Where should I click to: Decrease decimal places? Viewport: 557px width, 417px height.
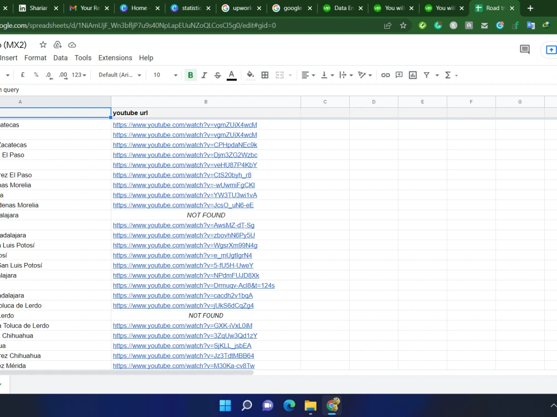click(49, 75)
